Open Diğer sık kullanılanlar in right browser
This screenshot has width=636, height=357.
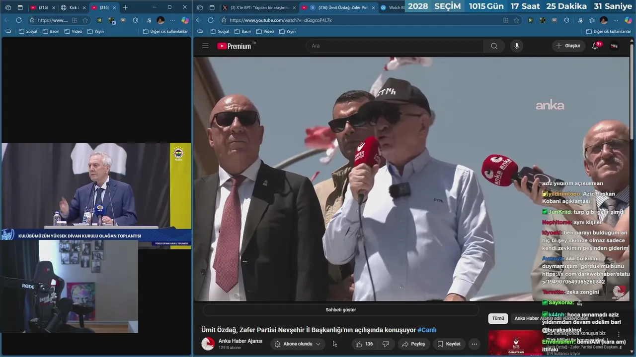tap(609, 31)
